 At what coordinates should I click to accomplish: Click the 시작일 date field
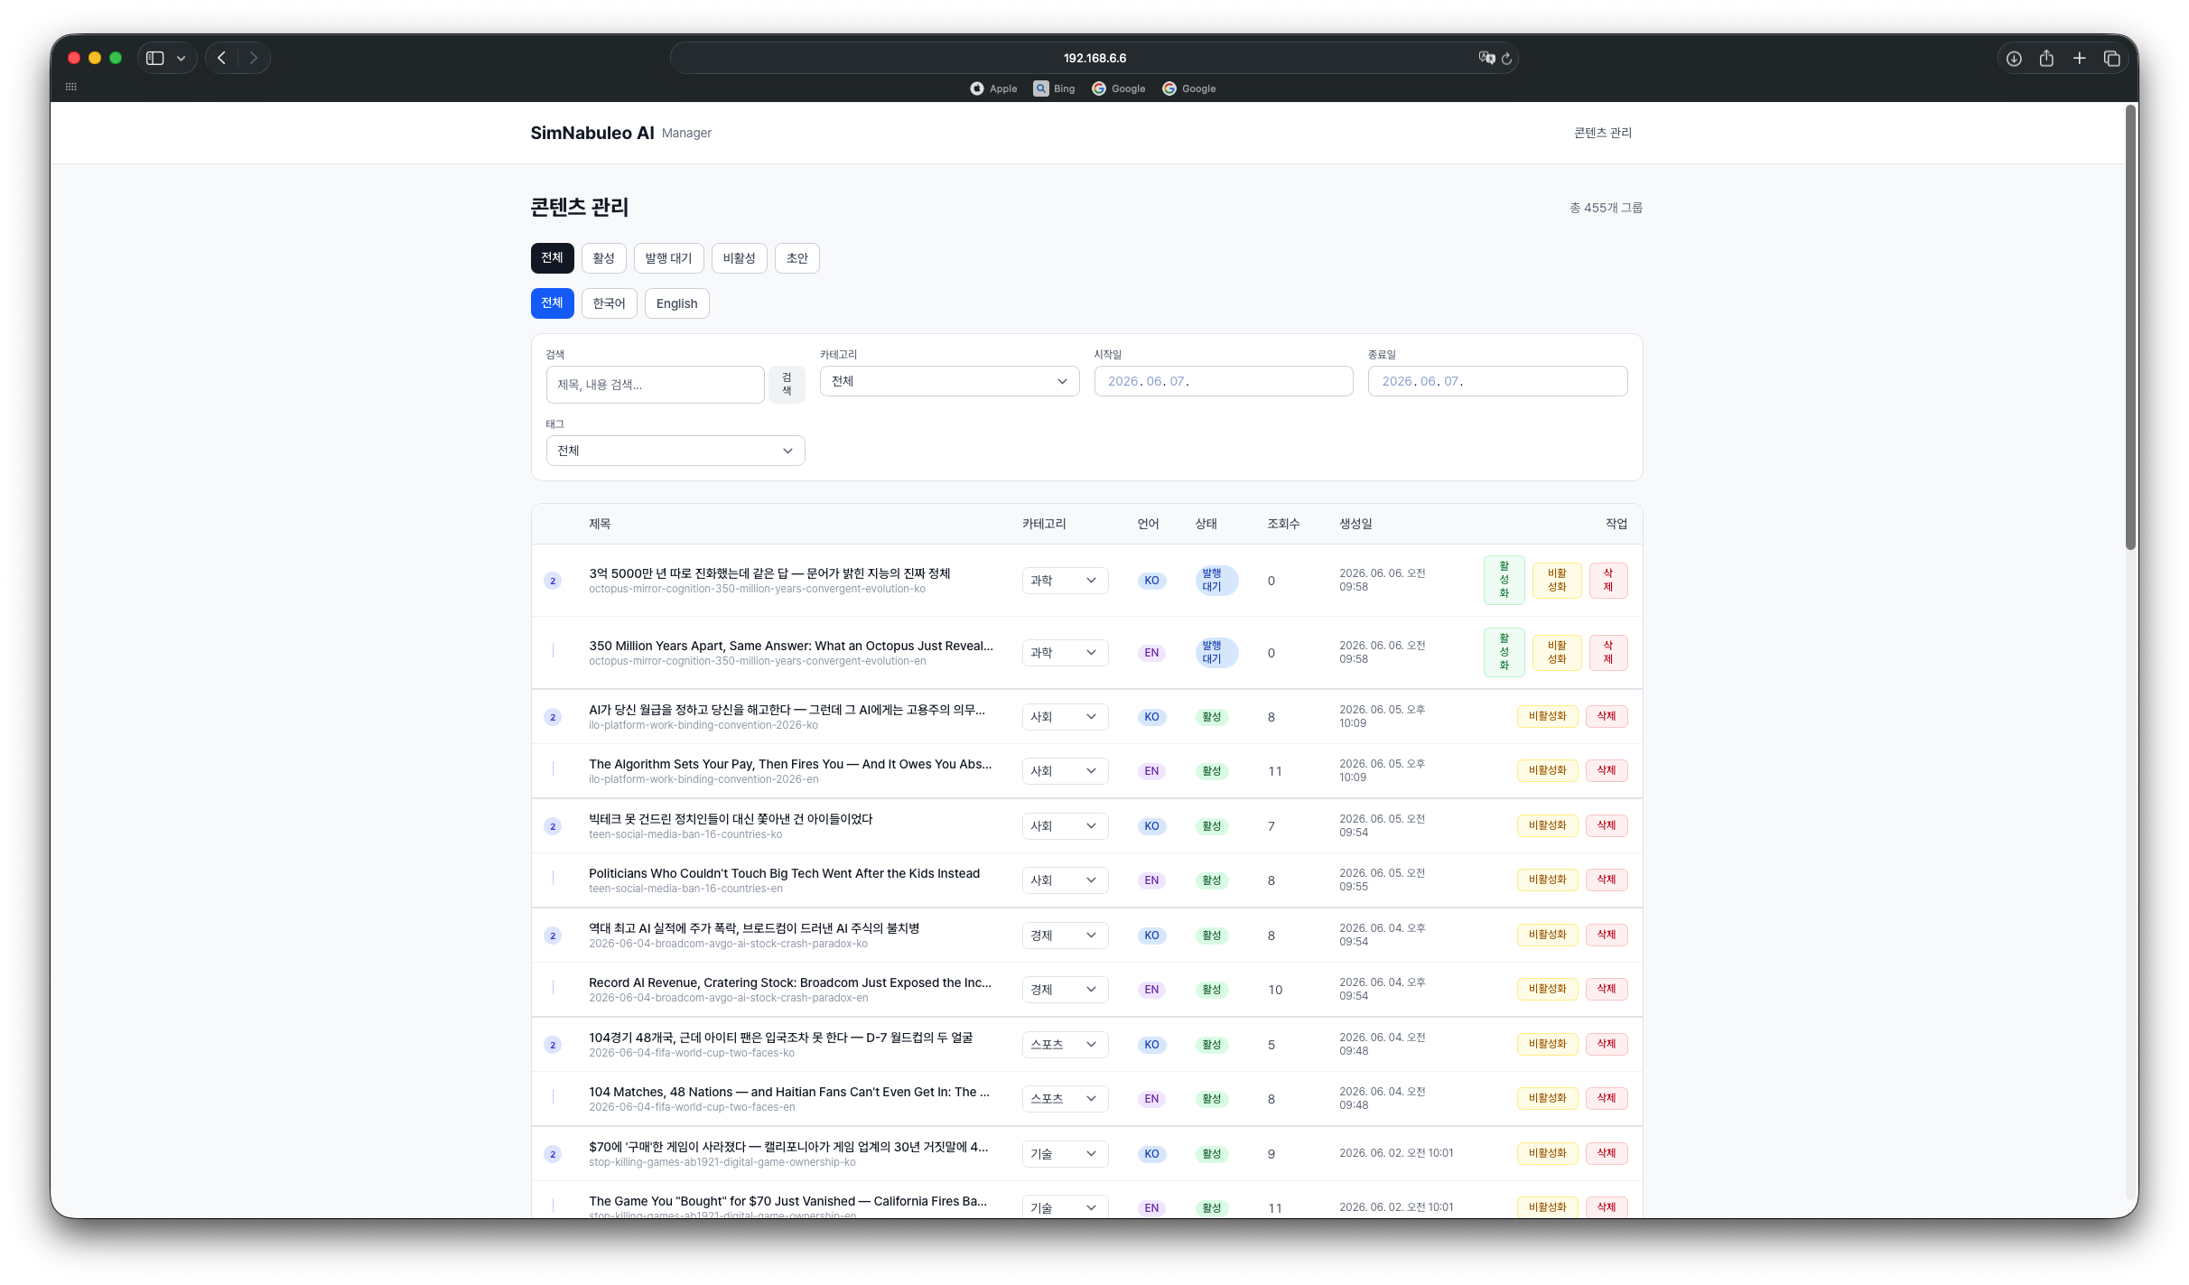(x=1224, y=381)
